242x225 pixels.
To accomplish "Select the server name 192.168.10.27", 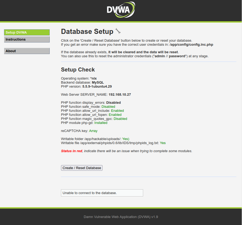I will (x=120, y=95).
